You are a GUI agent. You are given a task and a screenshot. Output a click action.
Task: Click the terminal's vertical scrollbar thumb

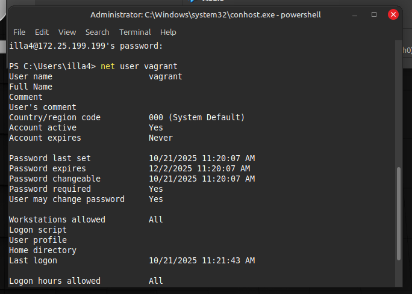pos(399,214)
